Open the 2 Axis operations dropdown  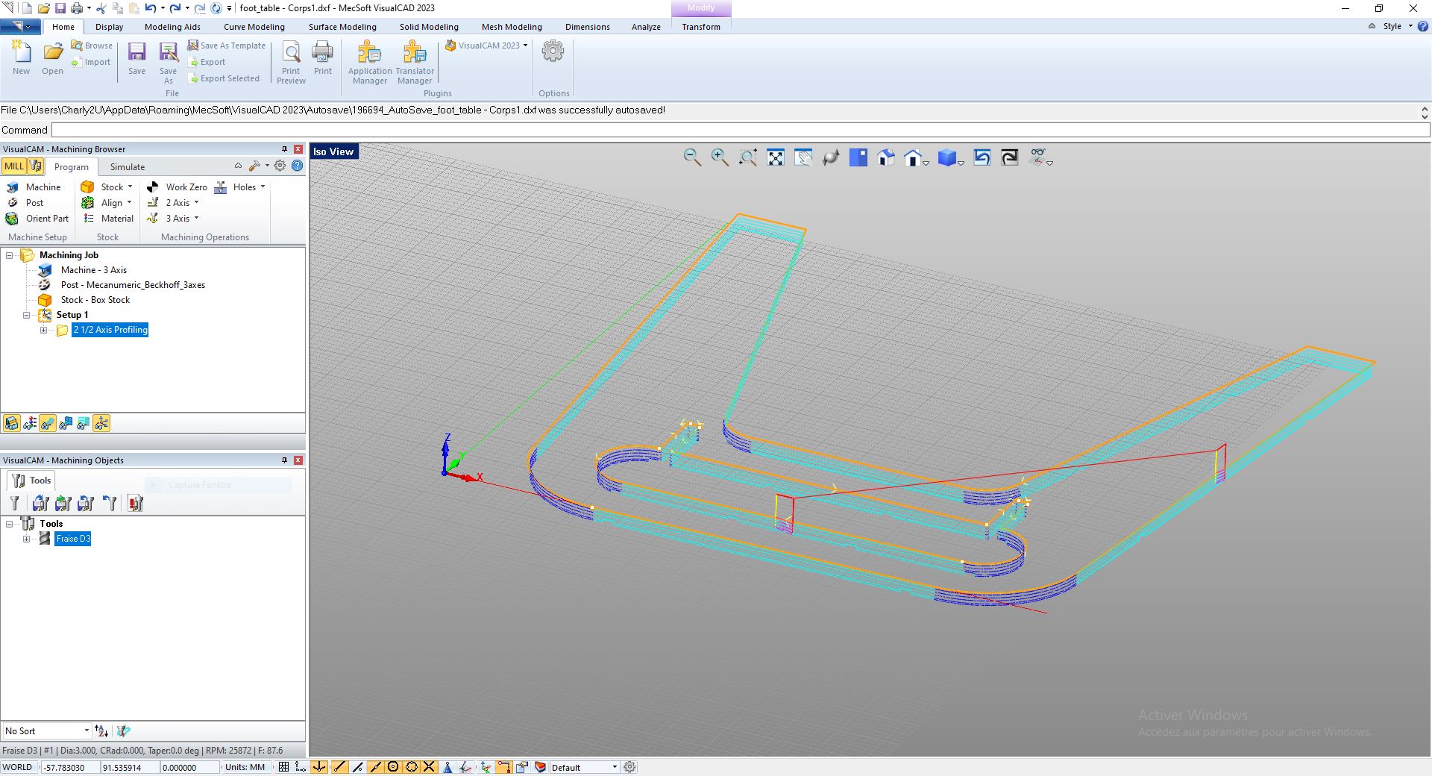coord(196,203)
